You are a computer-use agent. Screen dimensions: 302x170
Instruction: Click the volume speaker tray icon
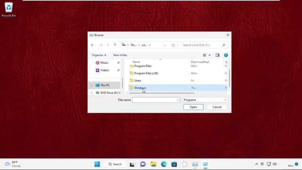pyautogui.click(x=275, y=164)
